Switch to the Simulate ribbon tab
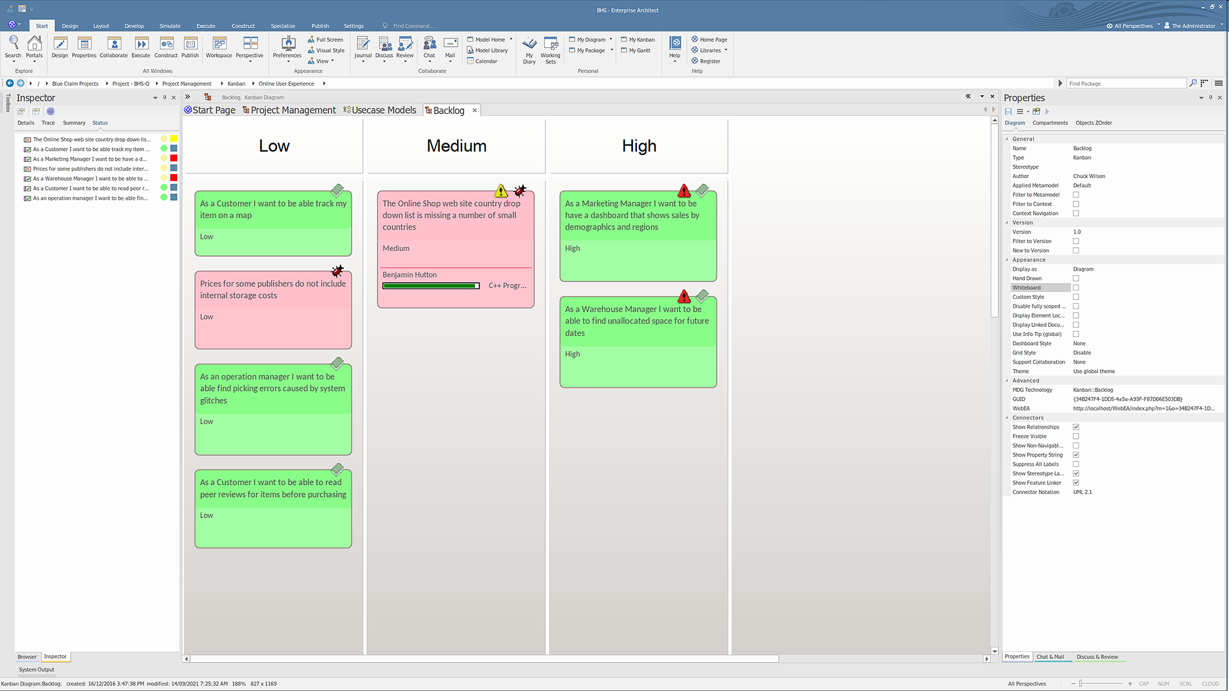The height and width of the screenshot is (691, 1229). 170,26
